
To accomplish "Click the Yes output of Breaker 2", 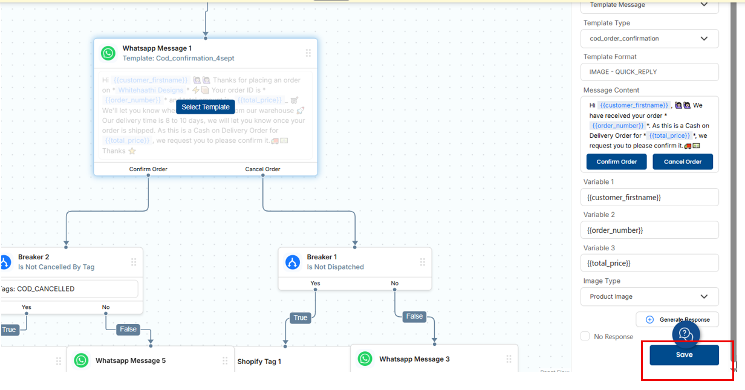I will [x=27, y=307].
